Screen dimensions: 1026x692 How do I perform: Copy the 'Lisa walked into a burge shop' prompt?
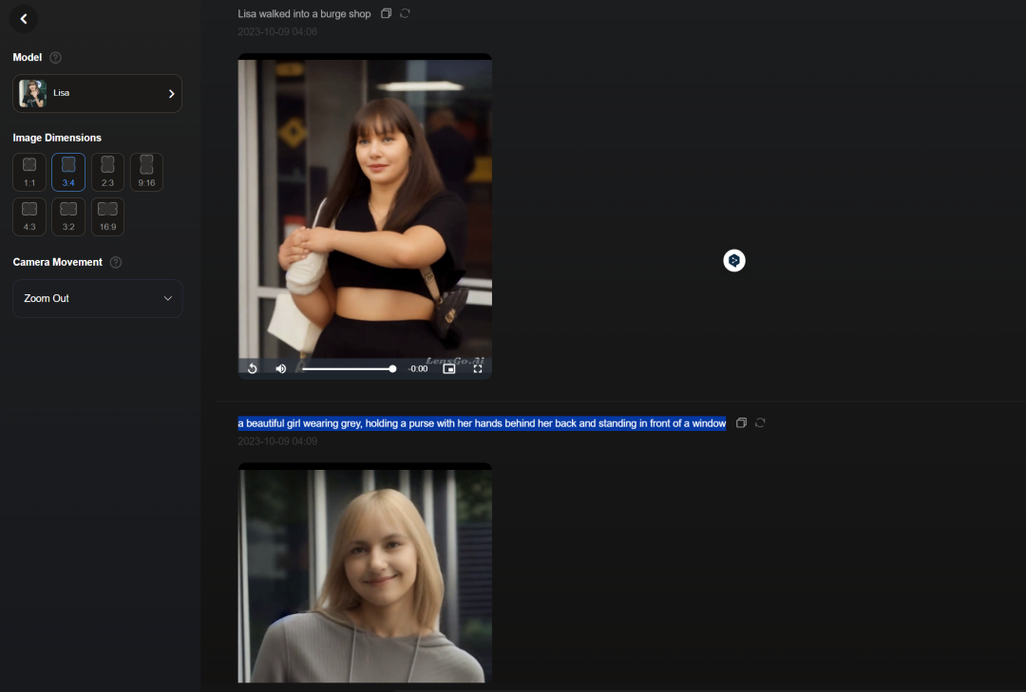tap(386, 13)
